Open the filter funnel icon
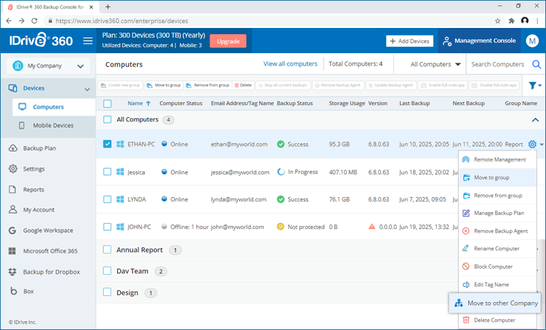The image size is (546, 330). [533, 85]
